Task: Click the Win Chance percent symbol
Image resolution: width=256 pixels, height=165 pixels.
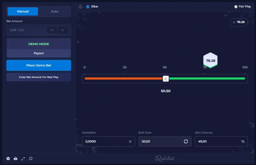Action: pos(243,141)
